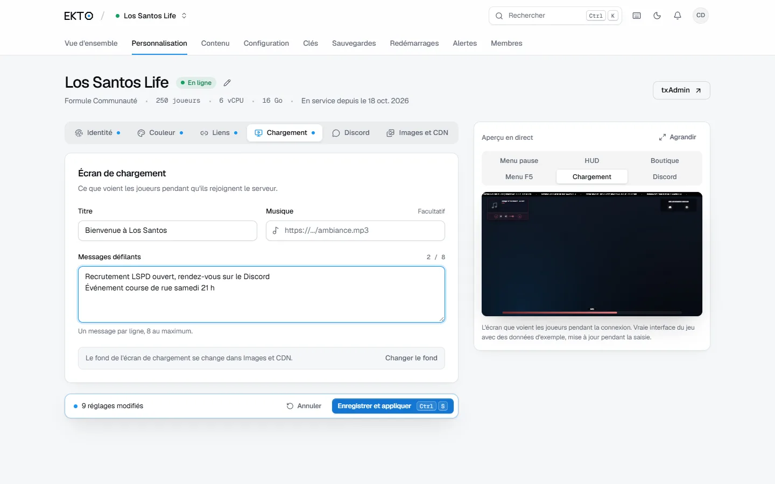Show the Discord preview in Aperçu
Screen dimensions: 775x484
point(665,177)
